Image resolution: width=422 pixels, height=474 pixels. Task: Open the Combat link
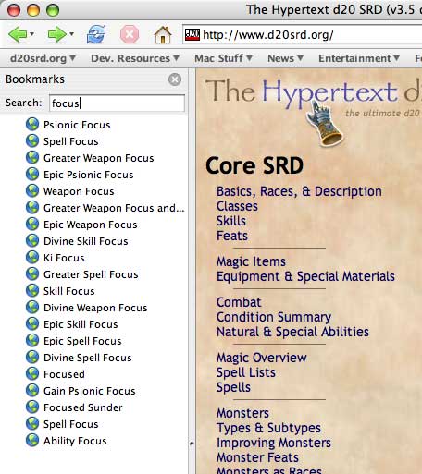point(239,302)
